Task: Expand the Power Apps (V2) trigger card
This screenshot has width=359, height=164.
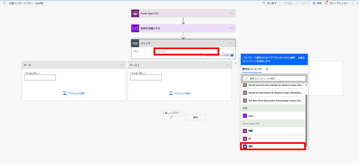Action: point(183,13)
